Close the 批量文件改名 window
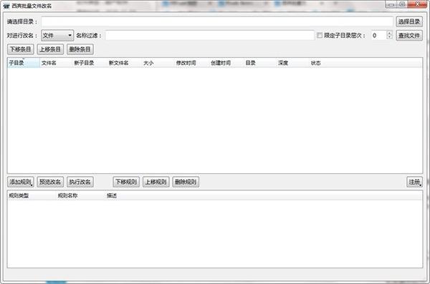The width and height of the screenshot is (430, 284). pos(417,4)
